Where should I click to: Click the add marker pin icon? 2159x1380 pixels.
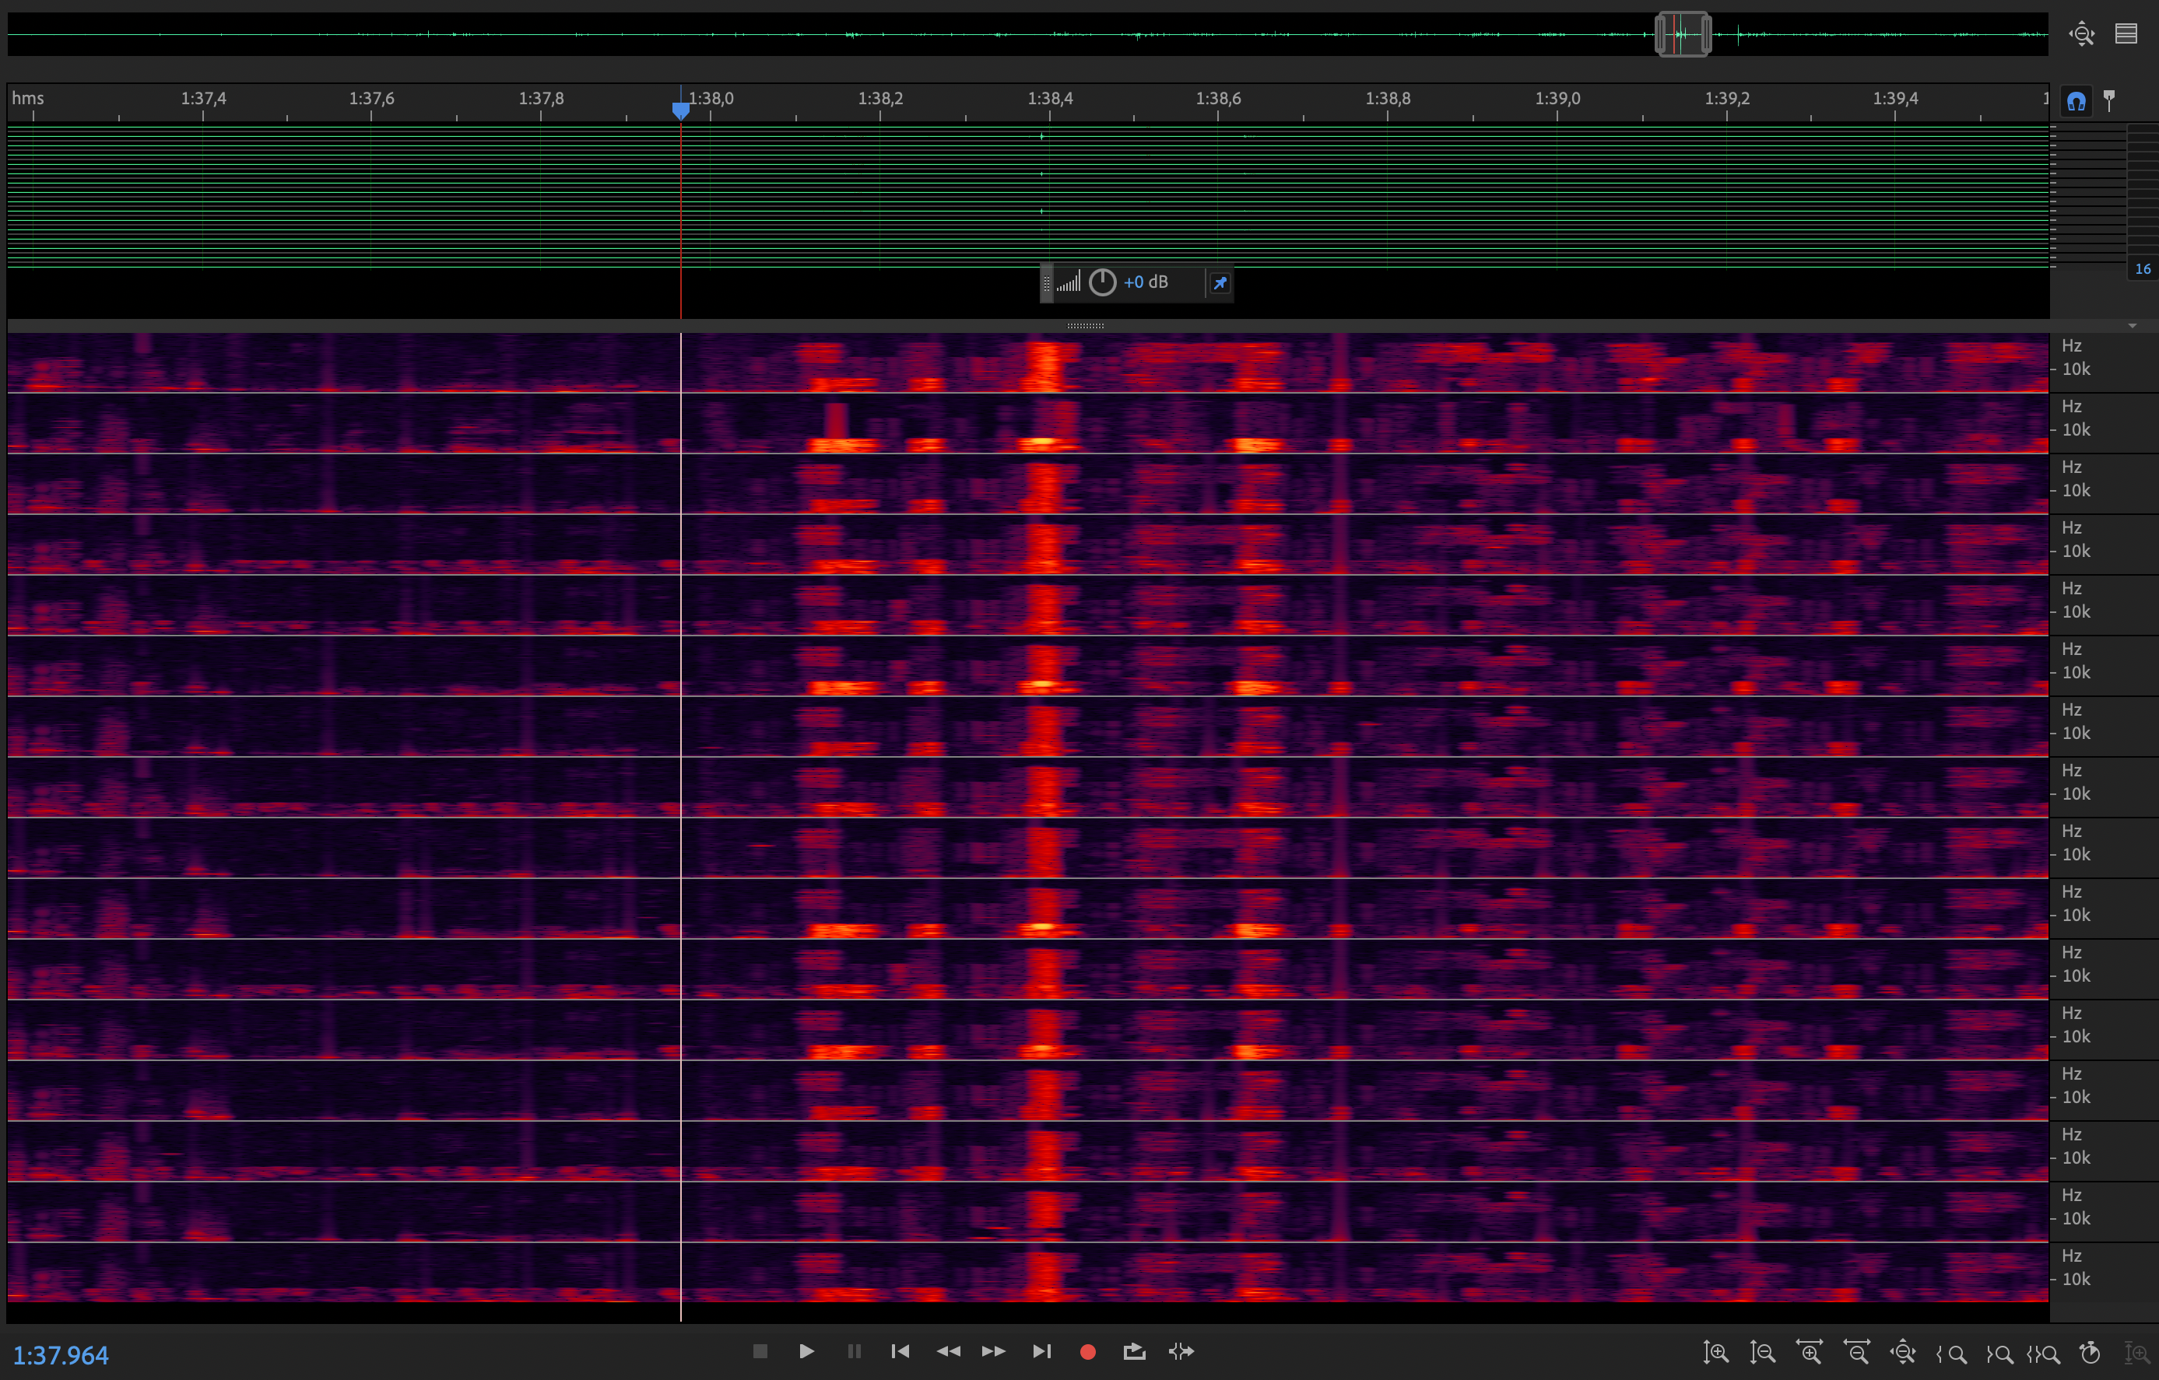pyautogui.click(x=2110, y=100)
